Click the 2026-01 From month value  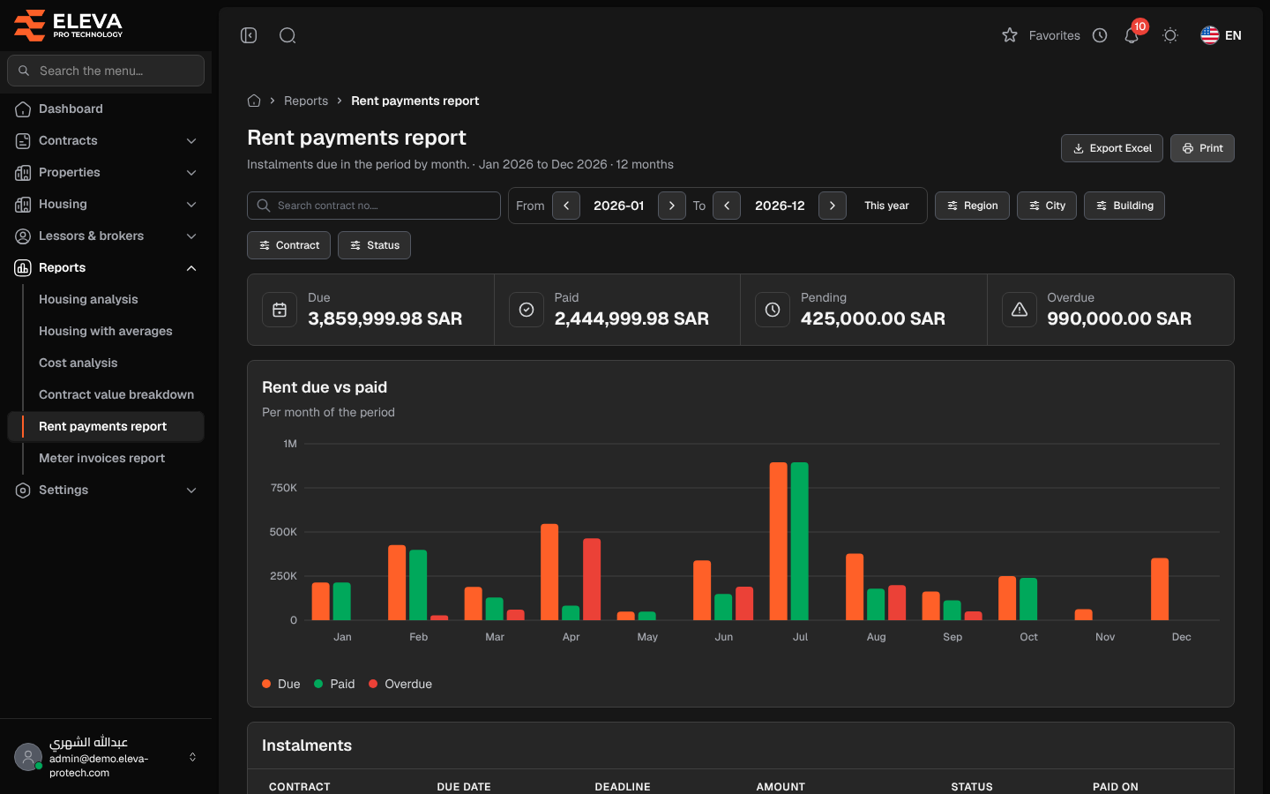[x=619, y=206]
